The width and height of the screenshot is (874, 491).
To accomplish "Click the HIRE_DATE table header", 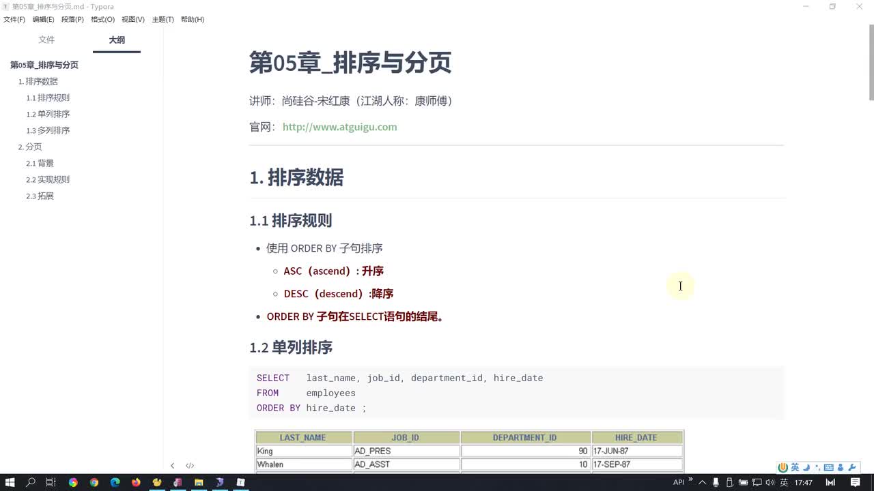I will pos(637,437).
